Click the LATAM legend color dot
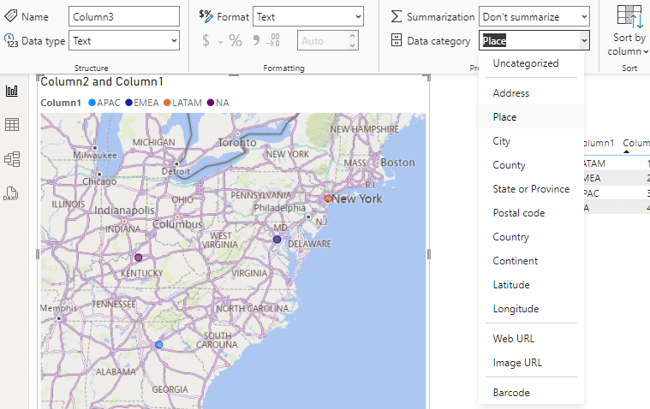The height and width of the screenshot is (409, 650). [x=167, y=103]
